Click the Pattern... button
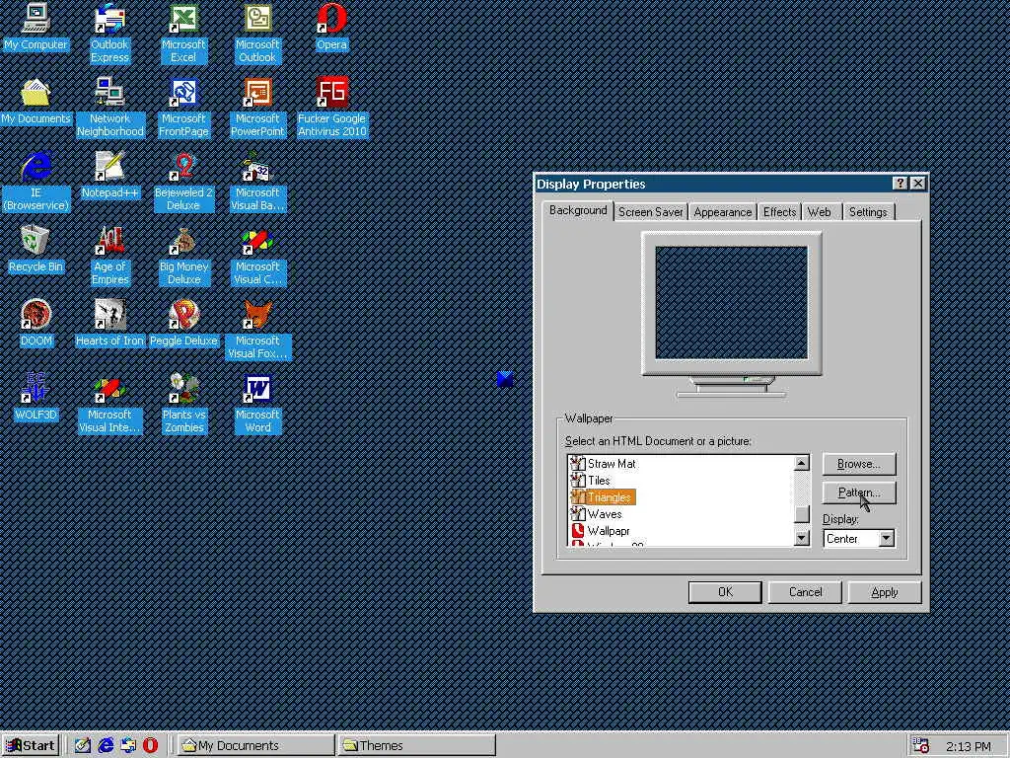Image resolution: width=1010 pixels, height=758 pixels. coord(859,493)
